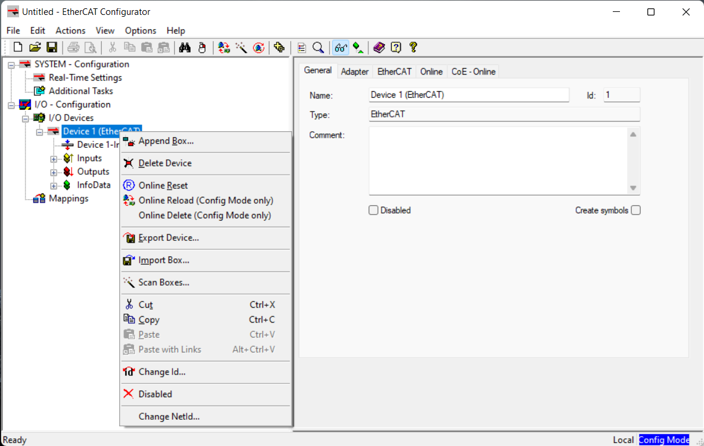This screenshot has width=704, height=446.
Task: Click the New document toolbar icon
Action: click(17, 47)
